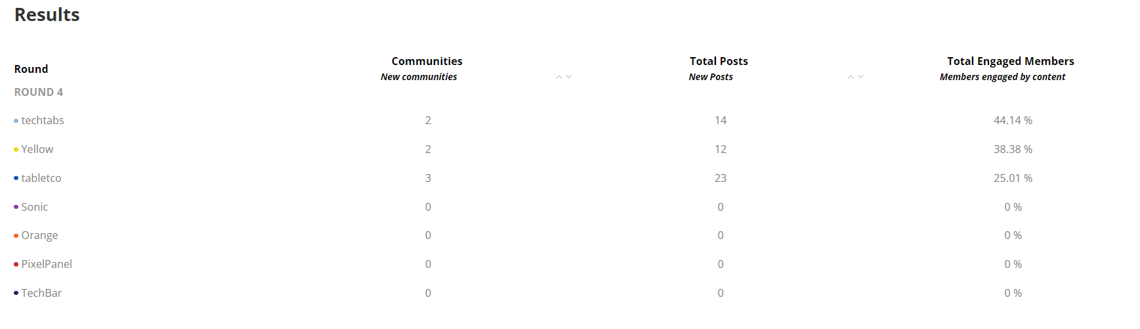The width and height of the screenshot is (1140, 329).
Task: Click the Communities column header
Action: (427, 61)
